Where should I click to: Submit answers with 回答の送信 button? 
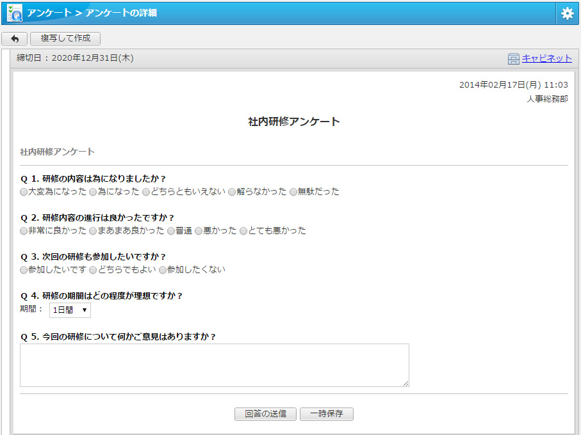pyautogui.click(x=265, y=414)
